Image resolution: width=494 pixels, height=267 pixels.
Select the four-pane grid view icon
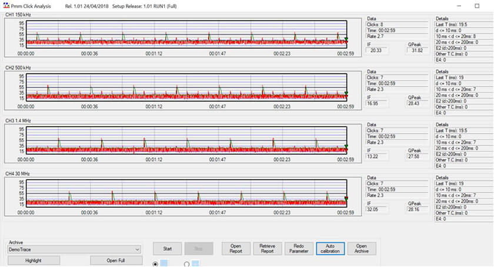(196, 263)
